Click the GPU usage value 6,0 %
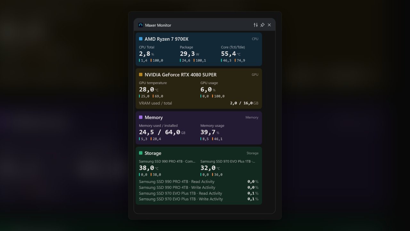 click(x=208, y=90)
